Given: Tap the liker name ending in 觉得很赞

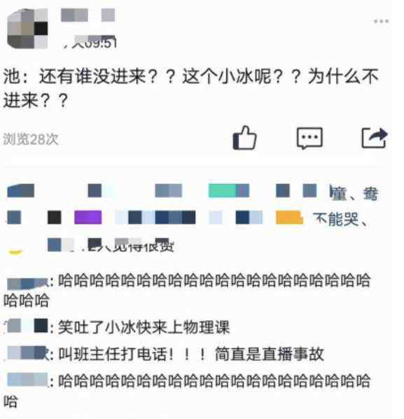Looking at the screenshot, I should click(x=110, y=245).
